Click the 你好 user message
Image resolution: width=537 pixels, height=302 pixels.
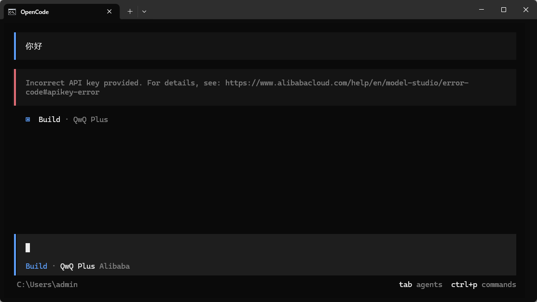click(x=34, y=46)
